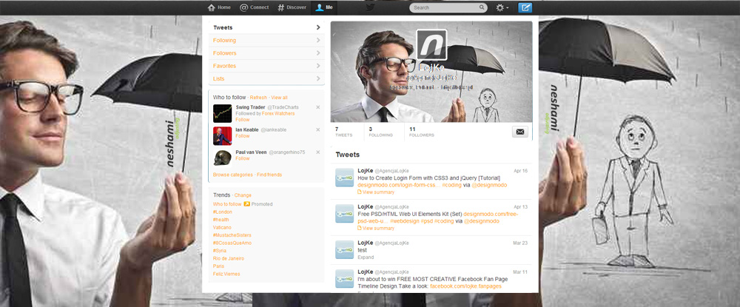Click the search magnifier icon
Viewport: 740px width, 307px height.
[x=482, y=7]
